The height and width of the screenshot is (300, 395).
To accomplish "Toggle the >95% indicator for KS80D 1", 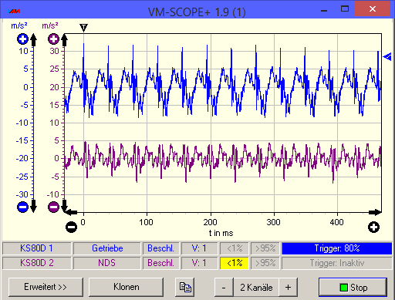I will click(x=265, y=248).
